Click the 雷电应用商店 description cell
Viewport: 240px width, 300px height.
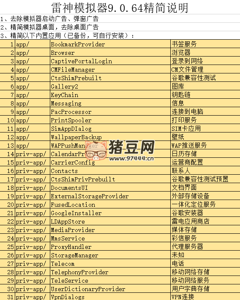pos(205,221)
